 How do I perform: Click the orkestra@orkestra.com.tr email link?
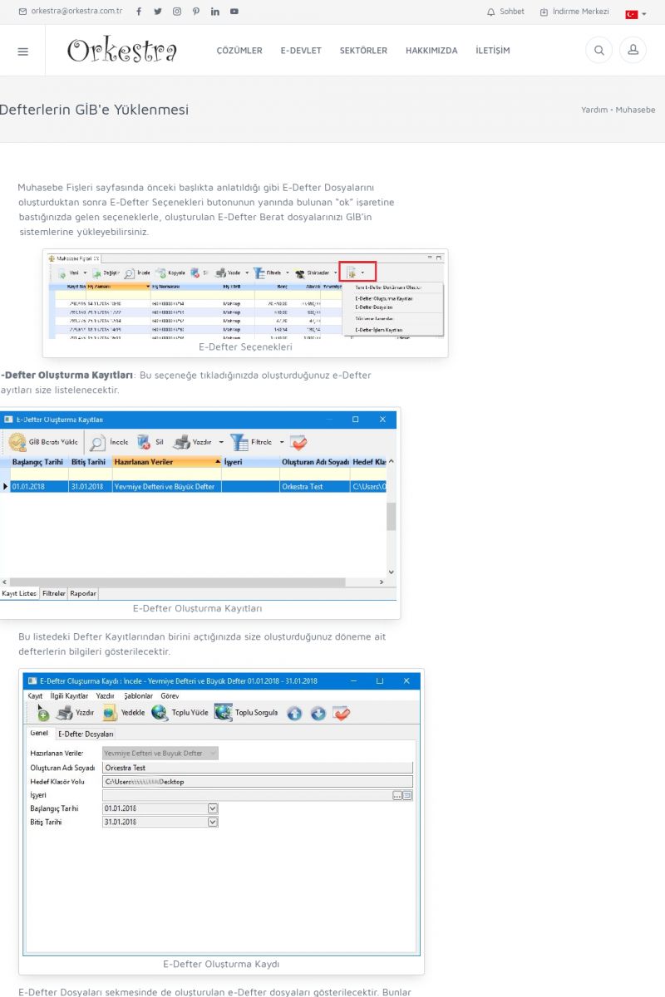(x=71, y=12)
